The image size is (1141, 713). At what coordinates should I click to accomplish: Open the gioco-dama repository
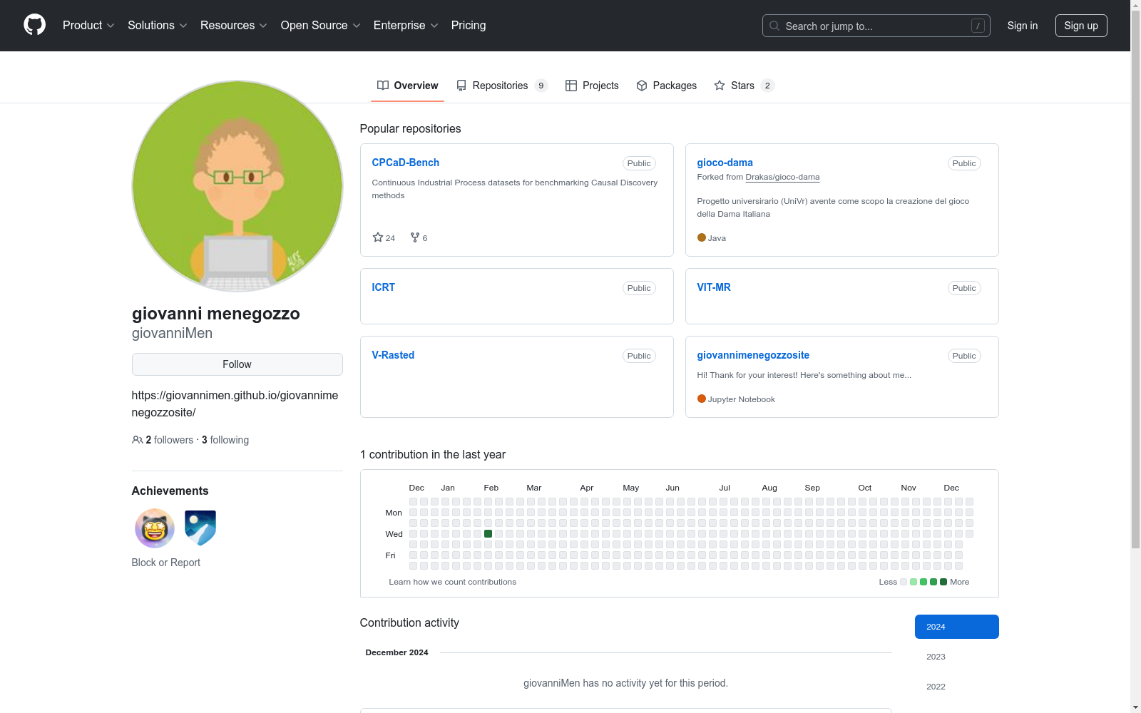click(725, 163)
